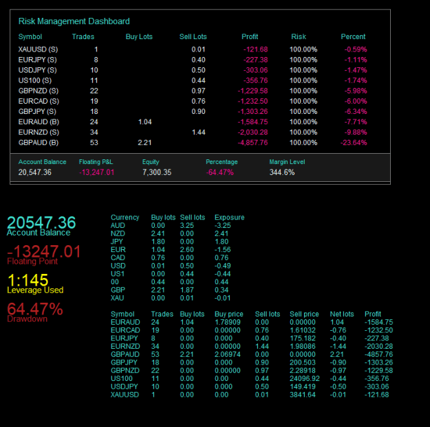Click the Exposure column header
Image resolution: width=430 pixels, height=427 pixels.
pyautogui.click(x=229, y=218)
